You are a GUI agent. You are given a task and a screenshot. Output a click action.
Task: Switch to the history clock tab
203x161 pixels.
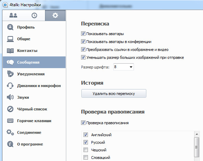[x=34, y=15]
